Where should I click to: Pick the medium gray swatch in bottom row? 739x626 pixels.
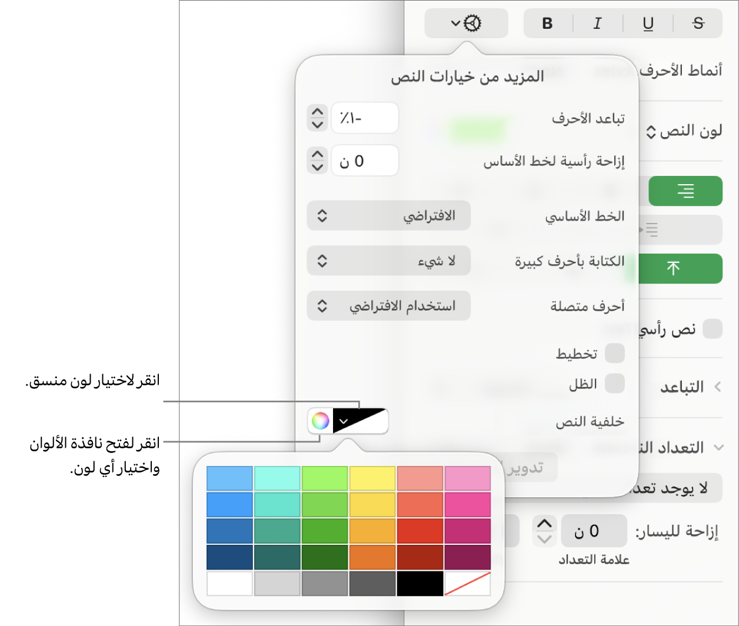[325, 584]
